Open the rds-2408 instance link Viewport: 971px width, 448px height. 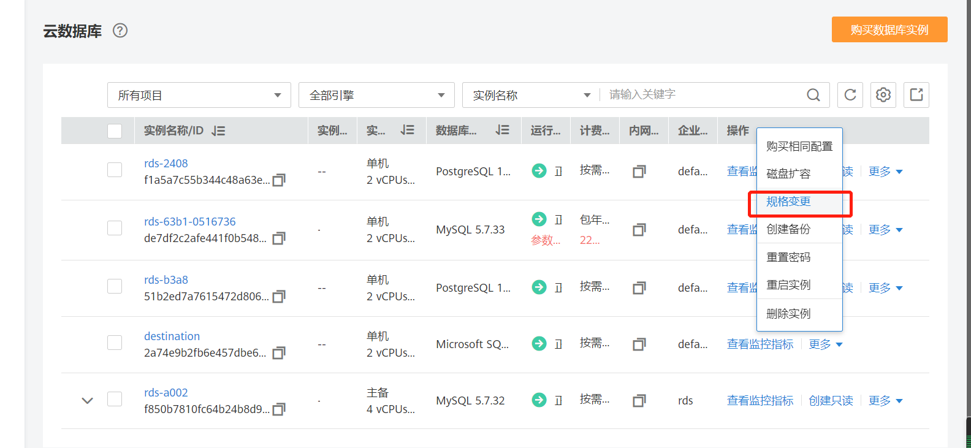coord(166,164)
